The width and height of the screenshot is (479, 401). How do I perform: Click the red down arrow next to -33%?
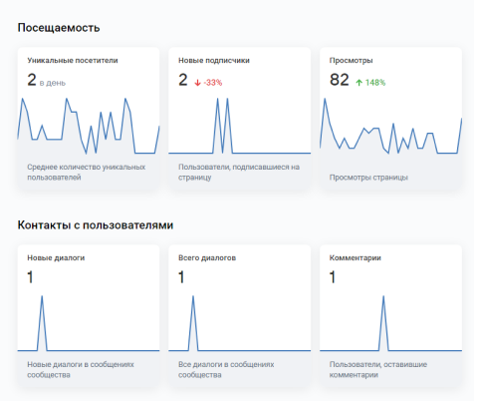click(197, 83)
